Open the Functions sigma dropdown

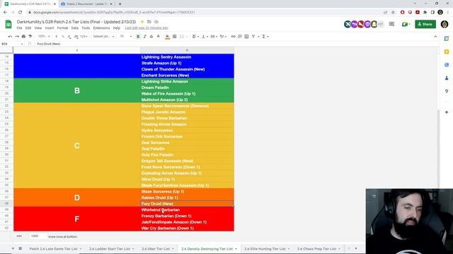(x=265, y=37)
